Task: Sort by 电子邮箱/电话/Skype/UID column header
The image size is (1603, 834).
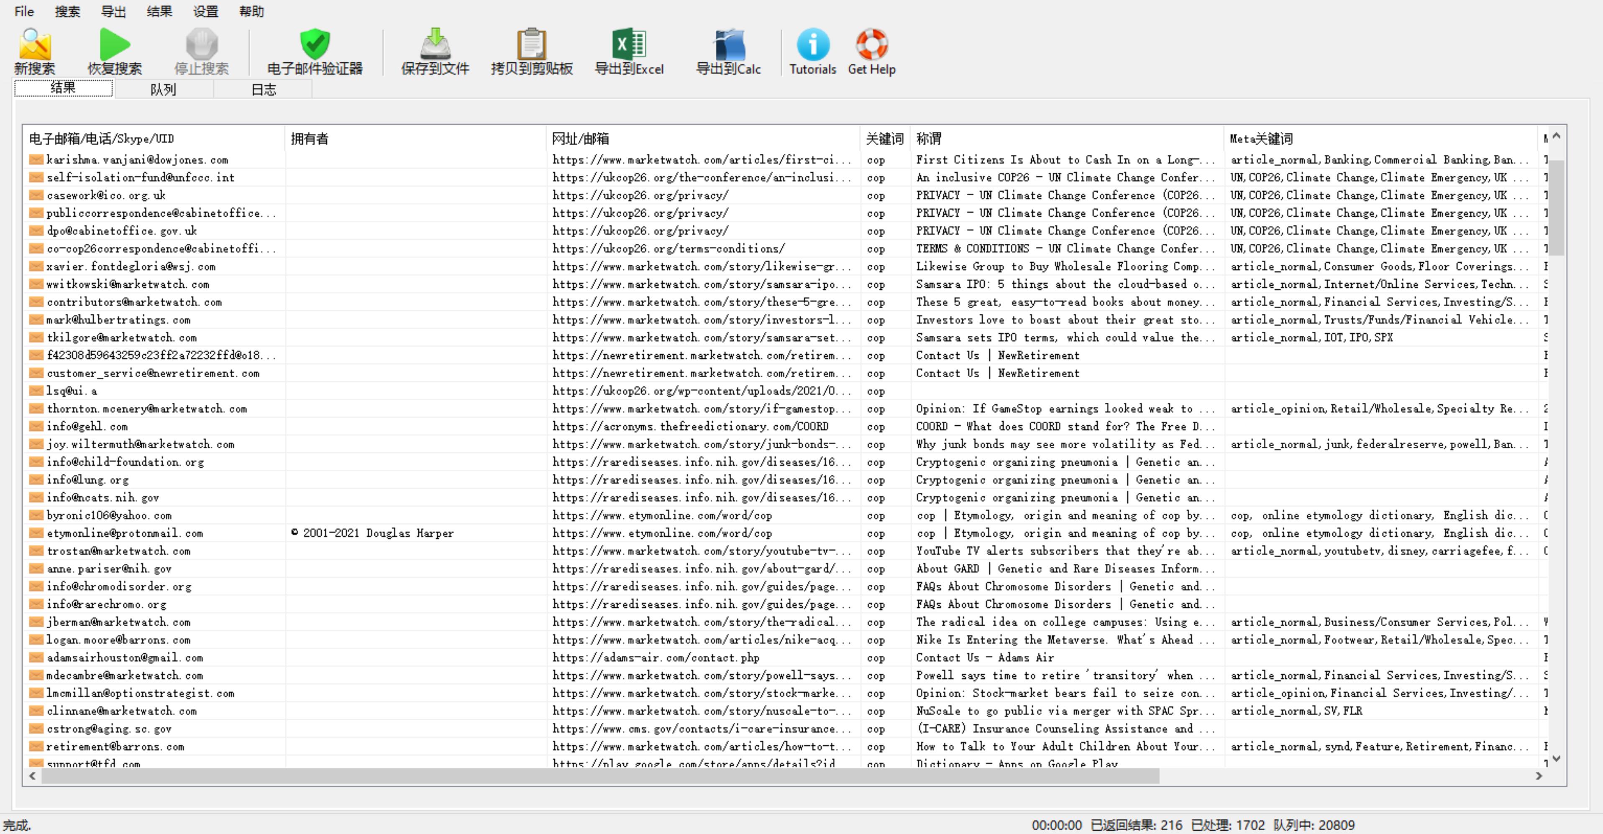Action: pyautogui.click(x=154, y=139)
